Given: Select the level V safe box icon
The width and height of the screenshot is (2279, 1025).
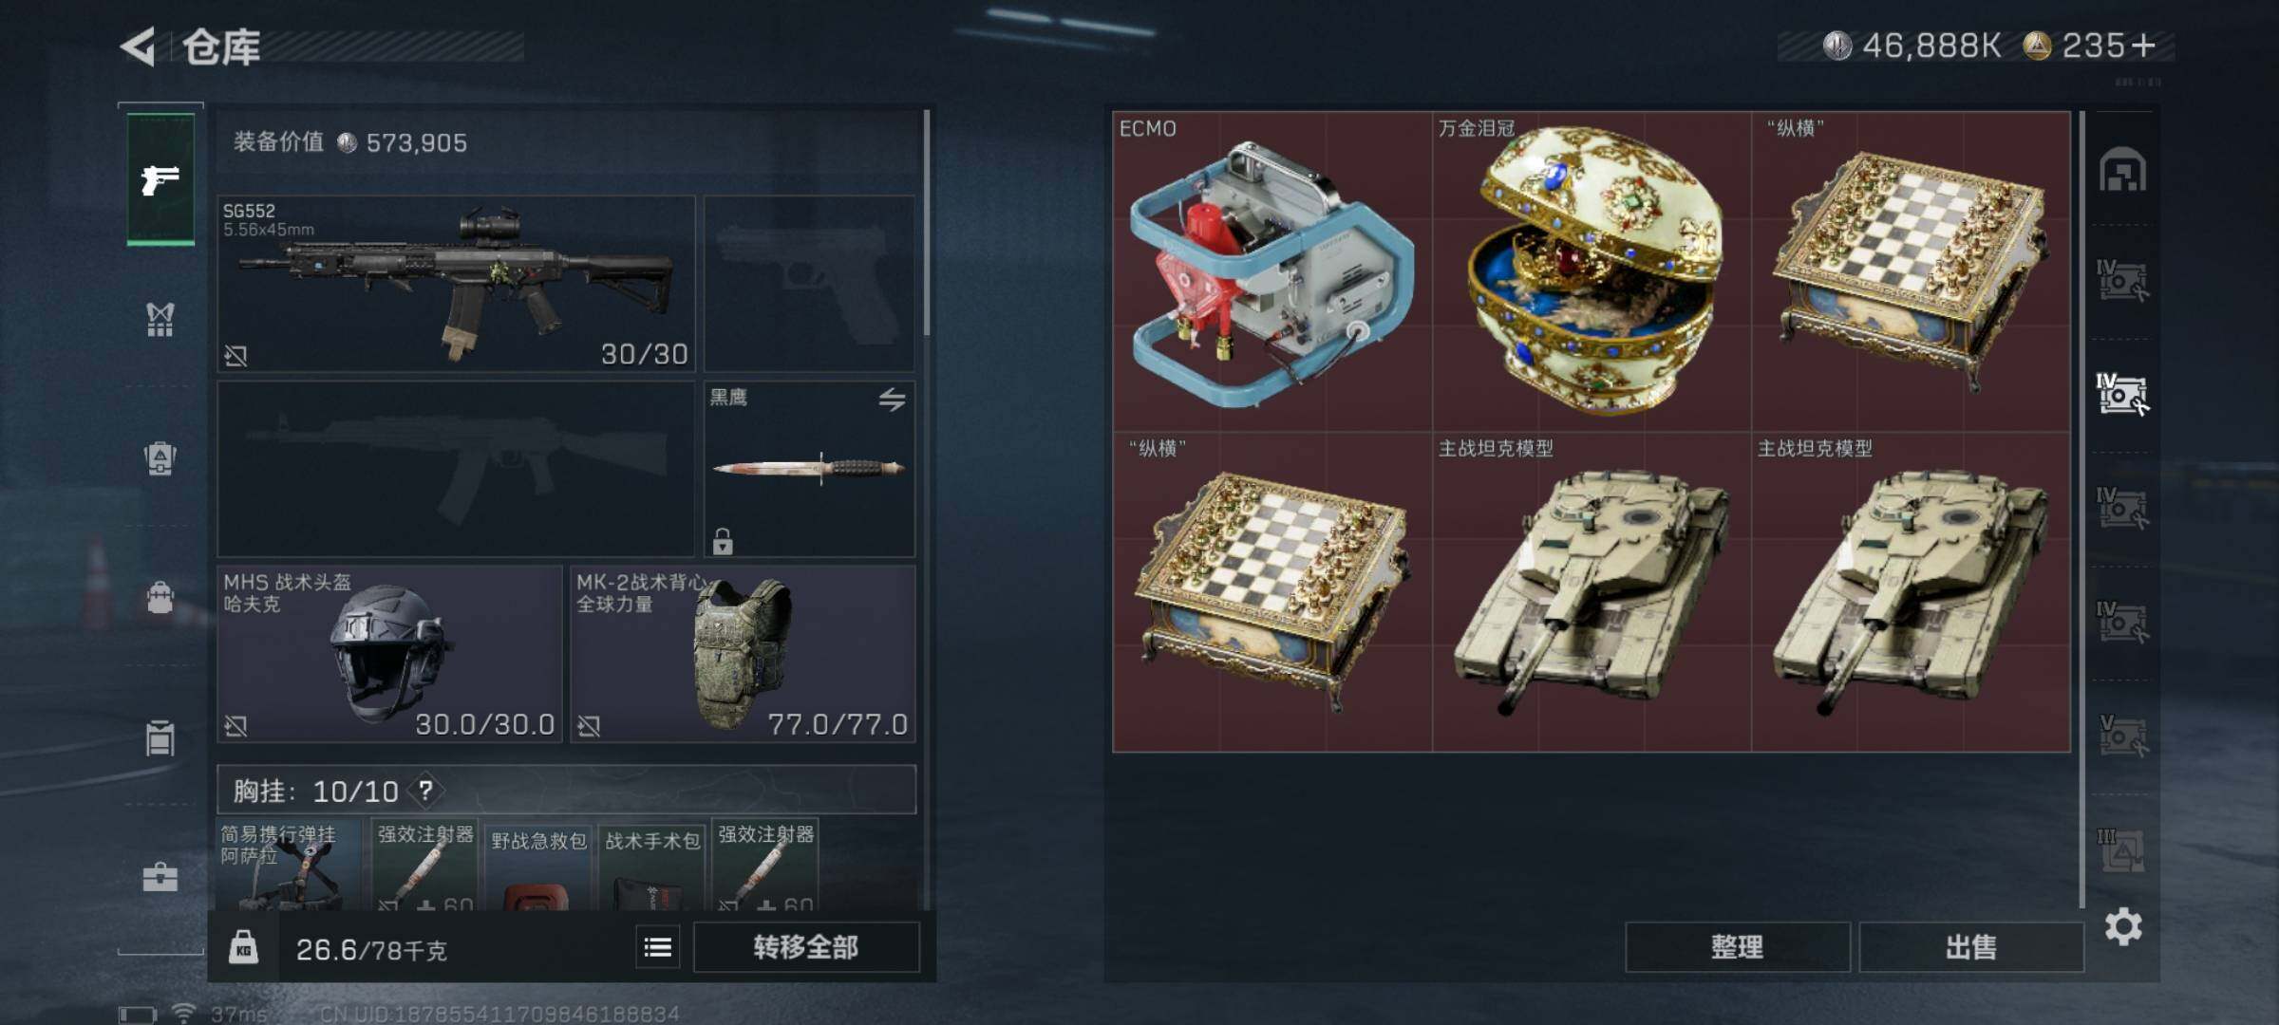Looking at the screenshot, I should (x=2122, y=736).
